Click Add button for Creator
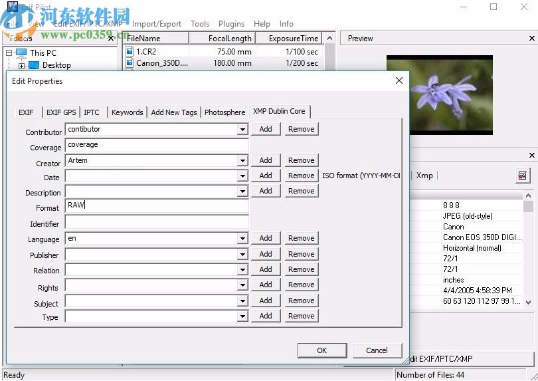This screenshot has height=381, width=538. pos(266,160)
